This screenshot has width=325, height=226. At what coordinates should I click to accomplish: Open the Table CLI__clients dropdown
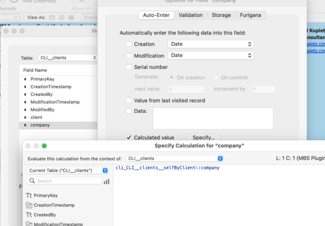(68, 58)
